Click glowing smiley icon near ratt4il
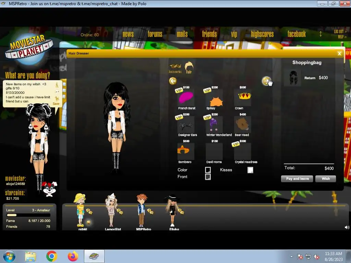This screenshot has height=263, width=351. 89,222
